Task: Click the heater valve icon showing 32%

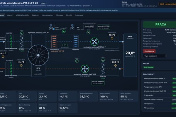Action: (x=51, y=27)
